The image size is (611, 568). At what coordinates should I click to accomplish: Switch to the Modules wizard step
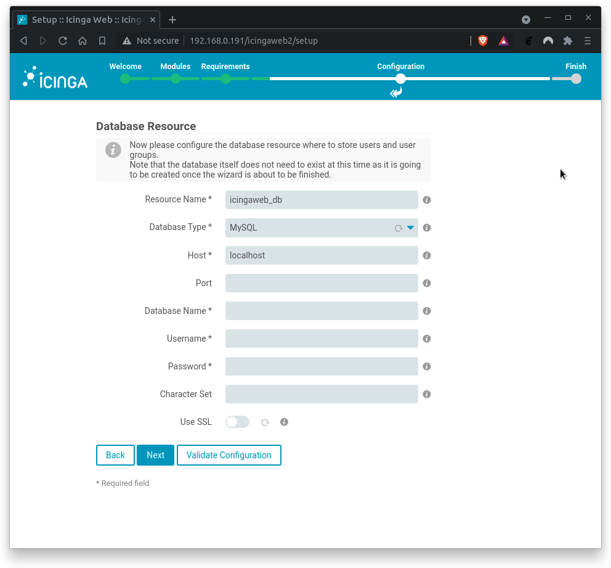tap(175, 79)
